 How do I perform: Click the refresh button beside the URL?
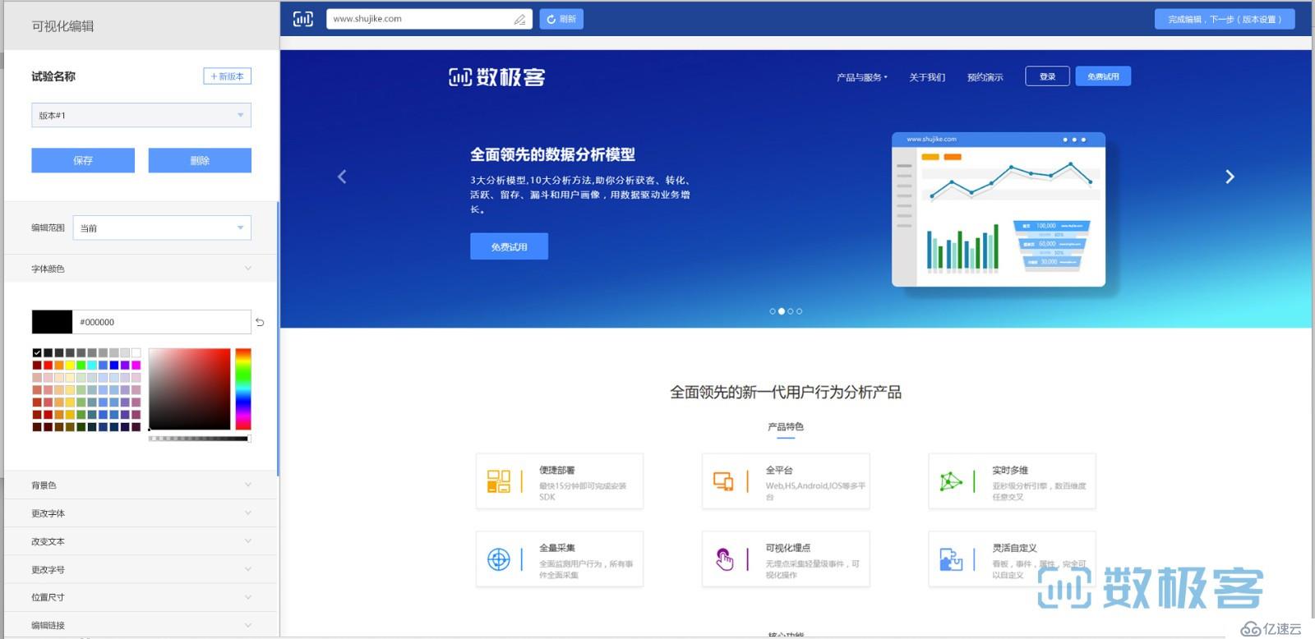pyautogui.click(x=561, y=19)
